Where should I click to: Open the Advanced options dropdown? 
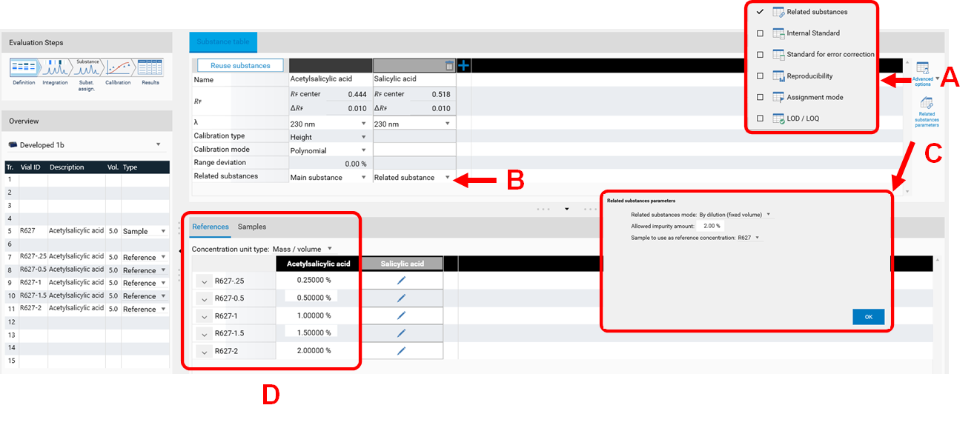tap(924, 73)
